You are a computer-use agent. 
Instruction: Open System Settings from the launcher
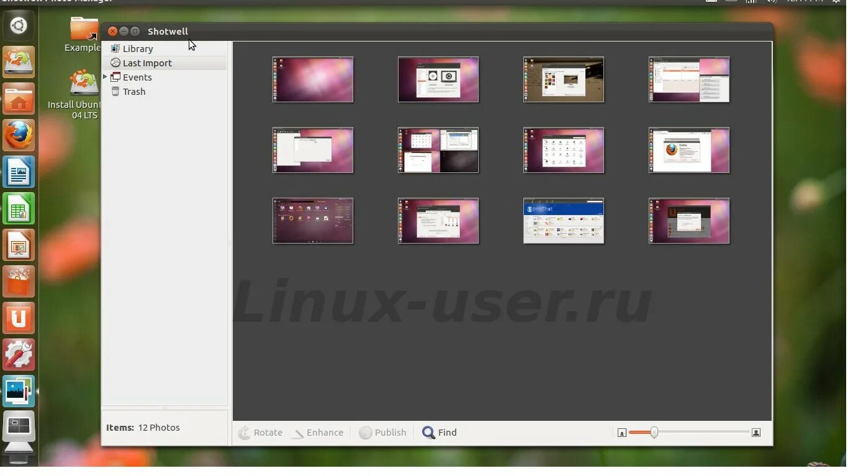pos(19,355)
